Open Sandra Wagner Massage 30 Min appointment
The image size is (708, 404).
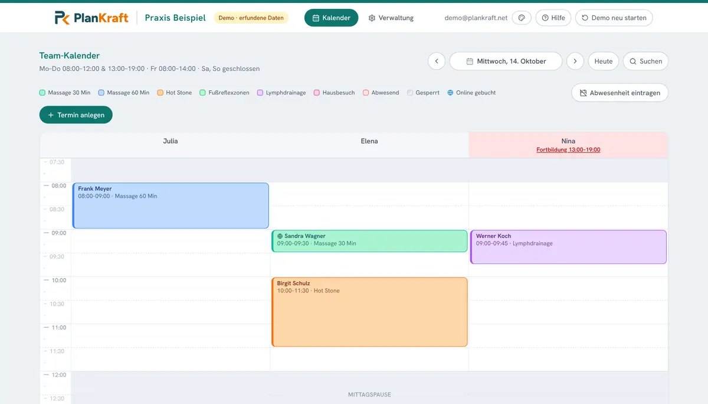tap(369, 241)
